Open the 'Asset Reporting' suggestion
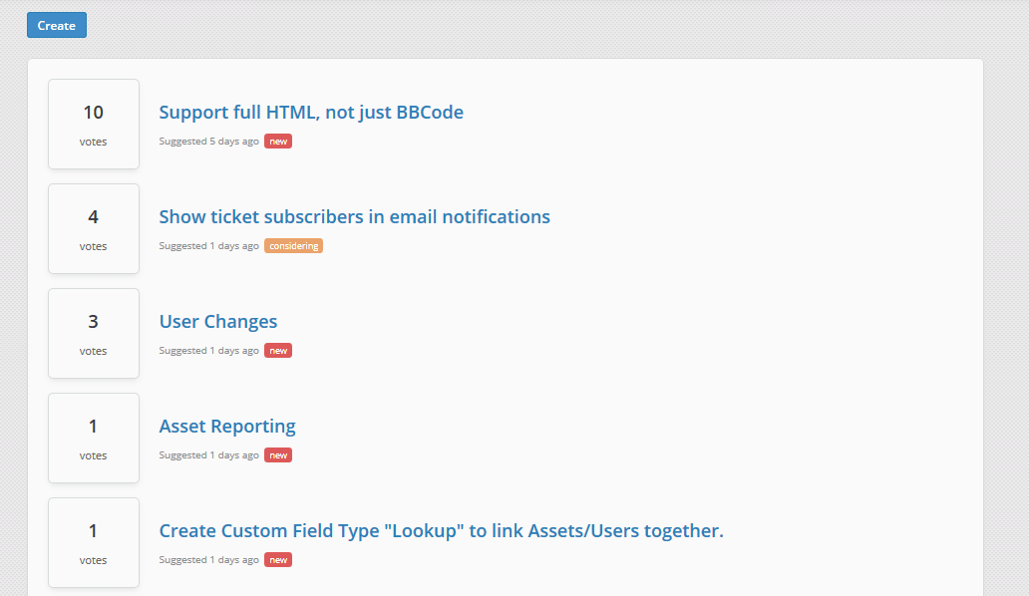Screen dimensions: 1029x596 [226, 426]
